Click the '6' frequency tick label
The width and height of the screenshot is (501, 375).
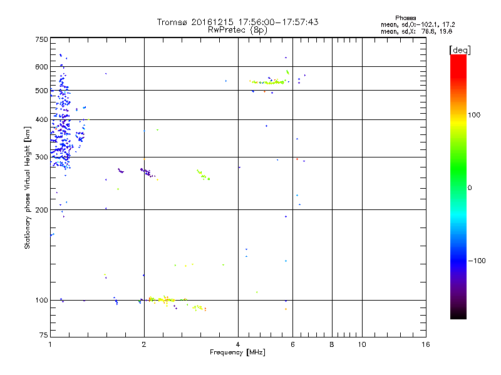(x=292, y=344)
